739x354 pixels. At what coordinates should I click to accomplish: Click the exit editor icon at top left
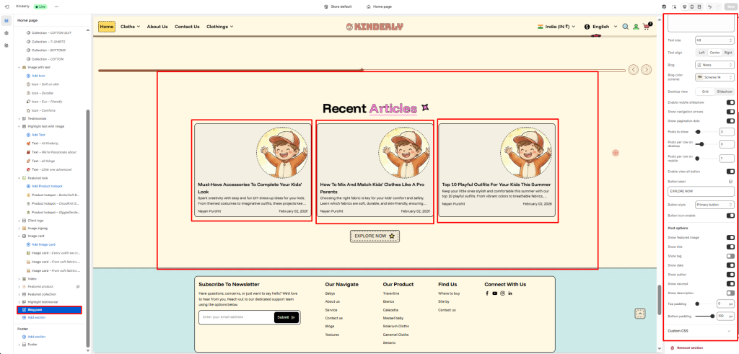[6, 6]
